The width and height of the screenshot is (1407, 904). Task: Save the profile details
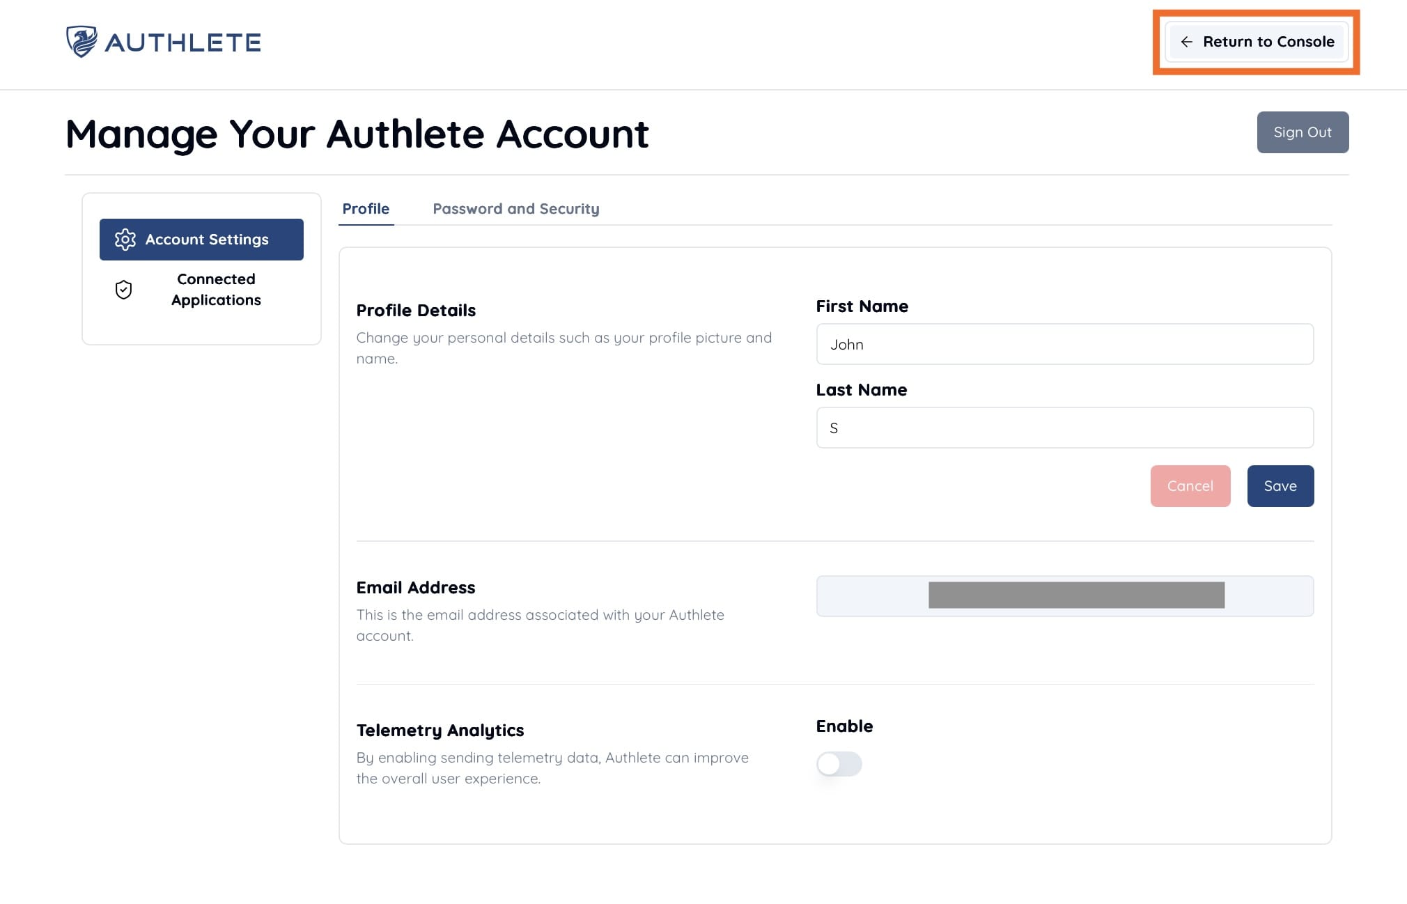[x=1280, y=486]
